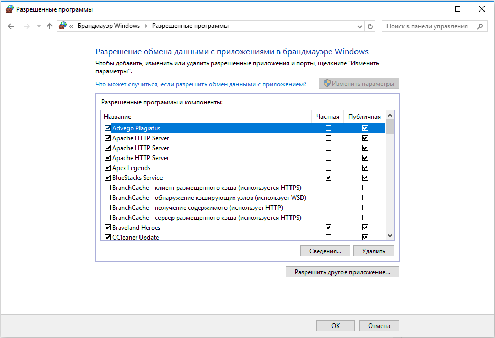
Task: Click Разрешить другое приложение button
Action: tap(342, 272)
